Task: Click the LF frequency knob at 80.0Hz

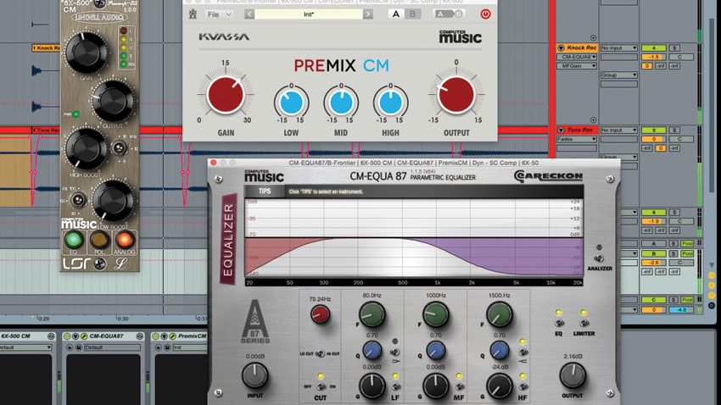Action: (x=372, y=314)
